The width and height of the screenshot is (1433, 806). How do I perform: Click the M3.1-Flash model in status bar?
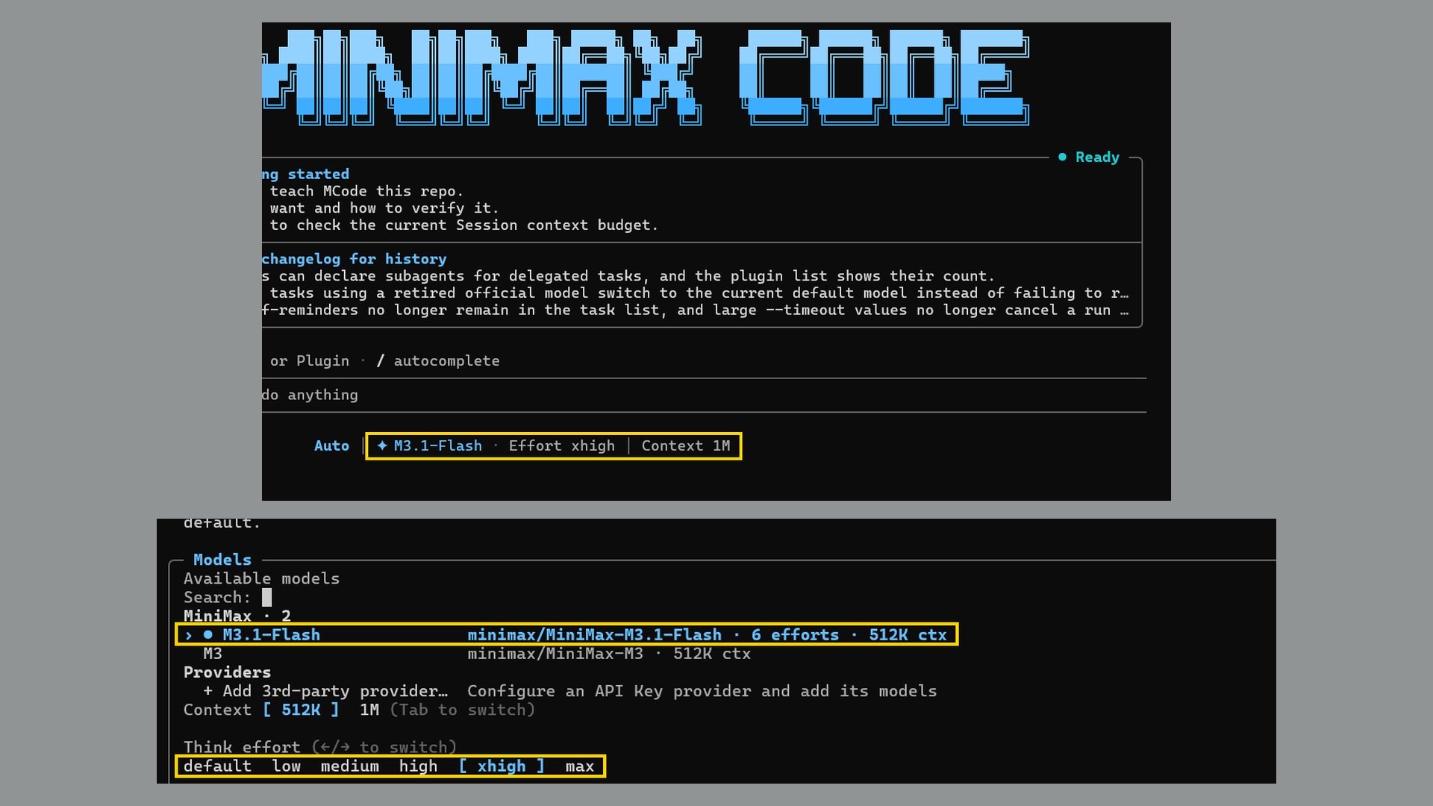coord(437,446)
